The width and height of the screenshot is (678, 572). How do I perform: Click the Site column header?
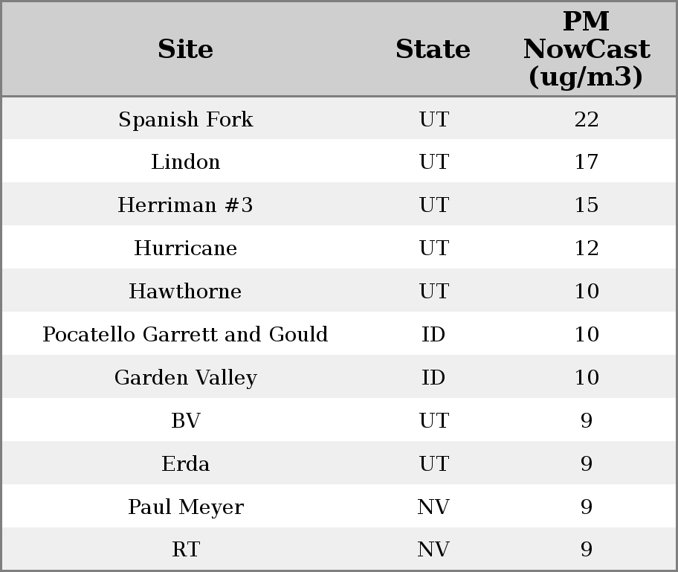[x=185, y=50]
